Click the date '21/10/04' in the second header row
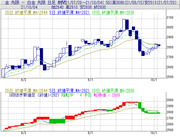 [x=29, y=7]
